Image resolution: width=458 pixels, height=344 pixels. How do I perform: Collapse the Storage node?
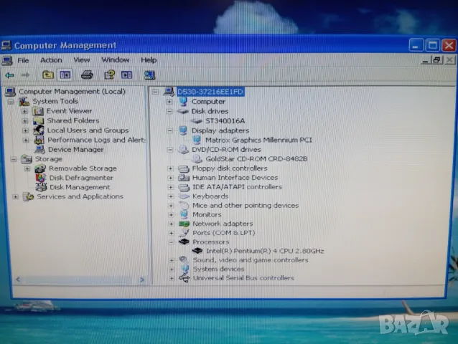(14, 159)
